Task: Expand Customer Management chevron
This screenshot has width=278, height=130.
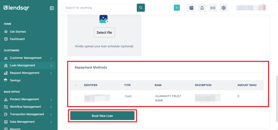Action: pyautogui.click(x=51, y=58)
